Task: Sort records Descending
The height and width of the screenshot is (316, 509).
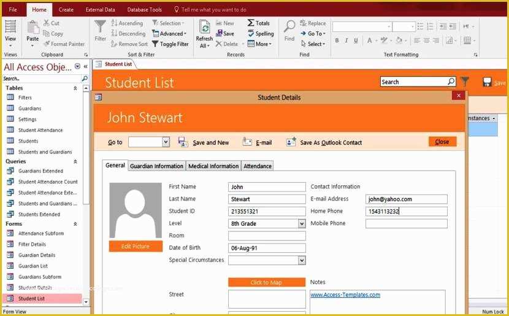Action: click(128, 34)
